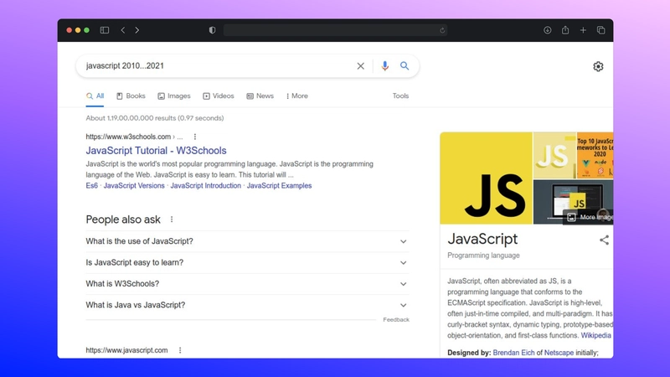Open the Wikipedia link in description
670x377 pixels.
[595, 336]
